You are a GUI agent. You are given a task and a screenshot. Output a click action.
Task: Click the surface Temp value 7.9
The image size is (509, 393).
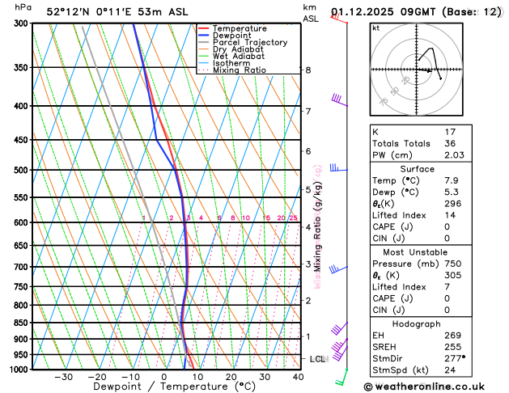[452, 180]
